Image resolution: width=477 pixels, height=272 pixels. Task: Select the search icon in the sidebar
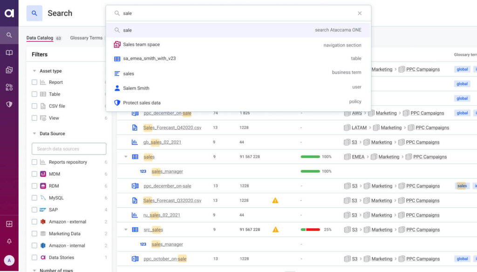tap(9, 34)
